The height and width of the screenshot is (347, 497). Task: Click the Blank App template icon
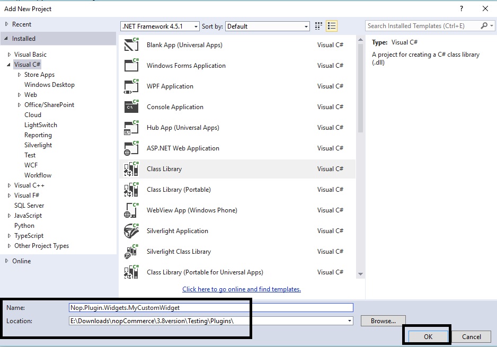tap(131, 45)
